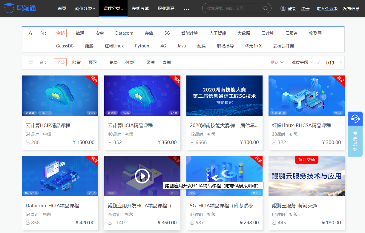This screenshot has width=365, height=233.
Task: Filter courses by 职场指导
Action: 225,46
